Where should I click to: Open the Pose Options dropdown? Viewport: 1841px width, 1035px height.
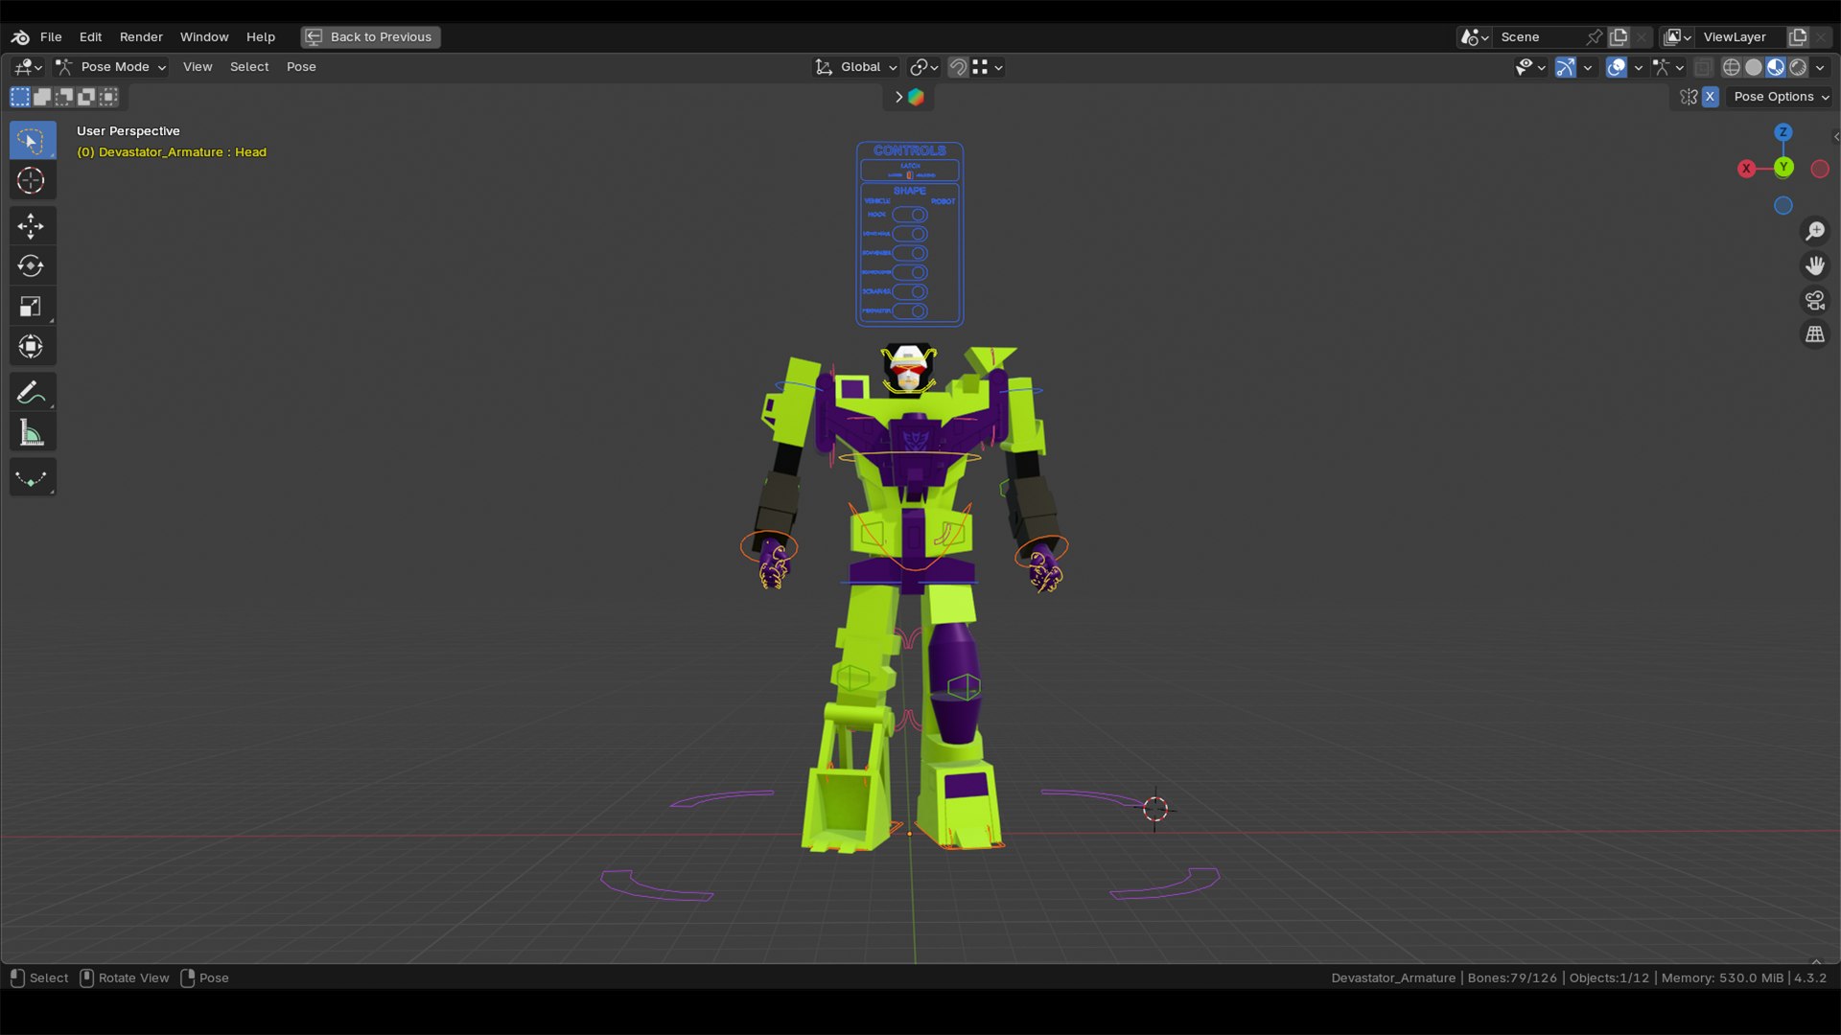[1782, 97]
